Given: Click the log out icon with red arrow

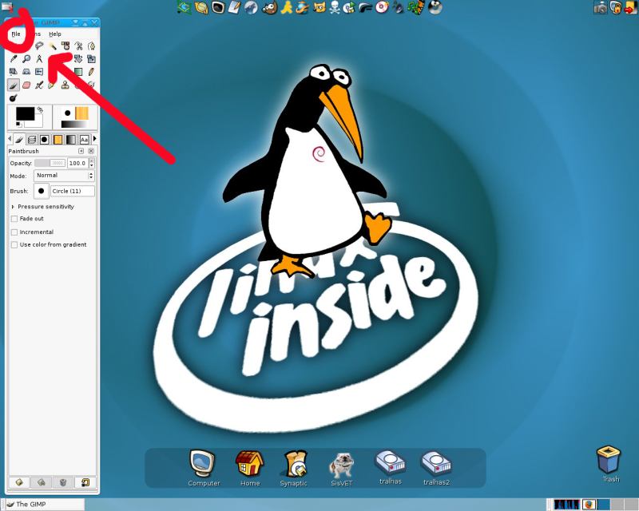Looking at the screenshot, I should point(630,7).
